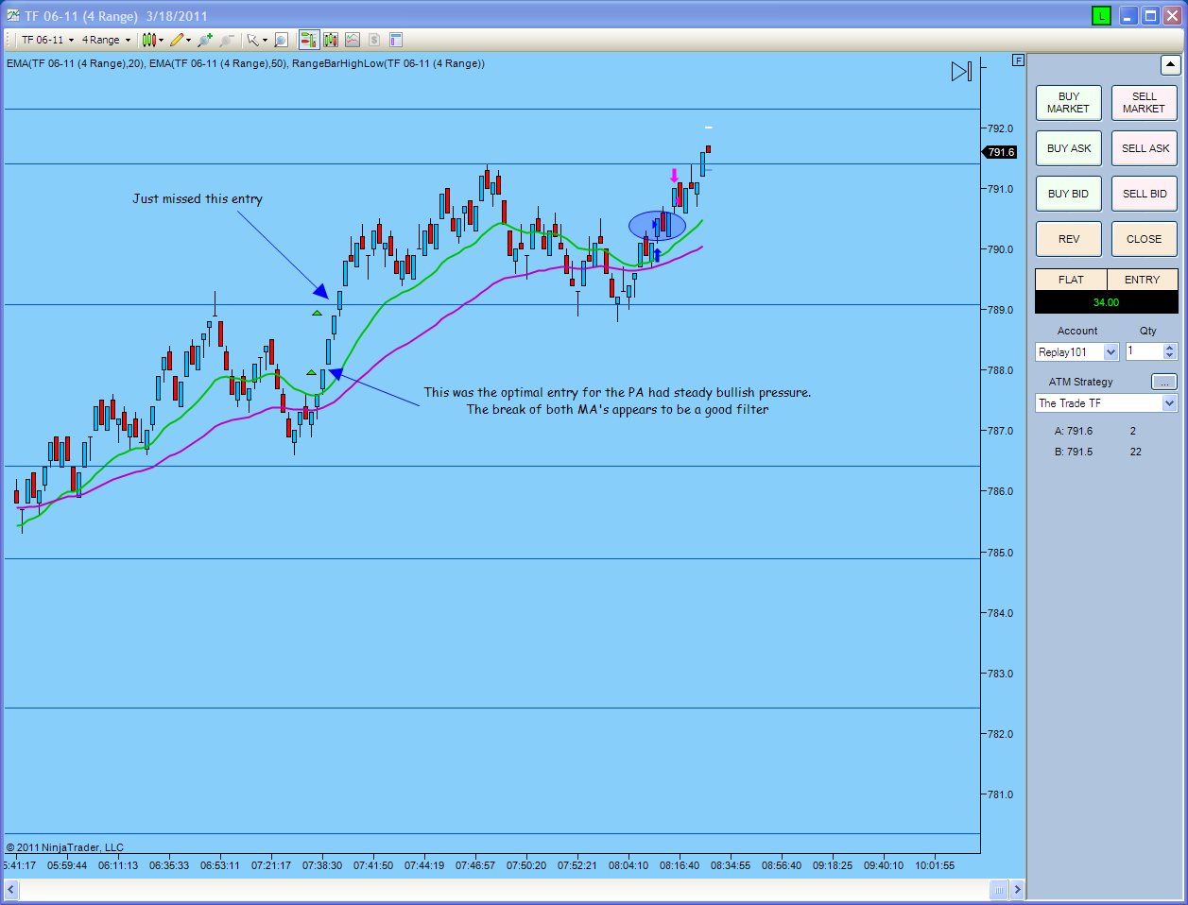
Task: Click the ATM Strategy ellipsis button
Action: (x=1163, y=382)
